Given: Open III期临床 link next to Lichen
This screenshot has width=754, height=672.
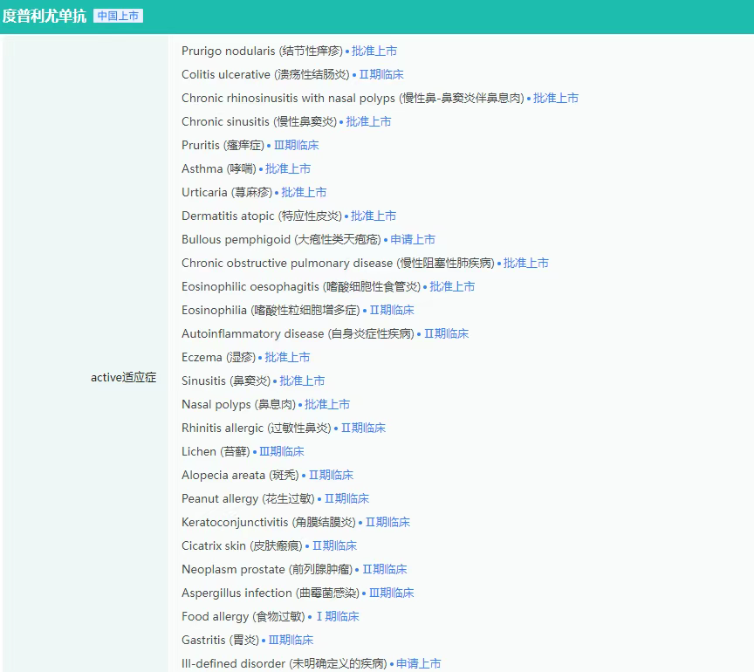Looking at the screenshot, I should (x=282, y=451).
